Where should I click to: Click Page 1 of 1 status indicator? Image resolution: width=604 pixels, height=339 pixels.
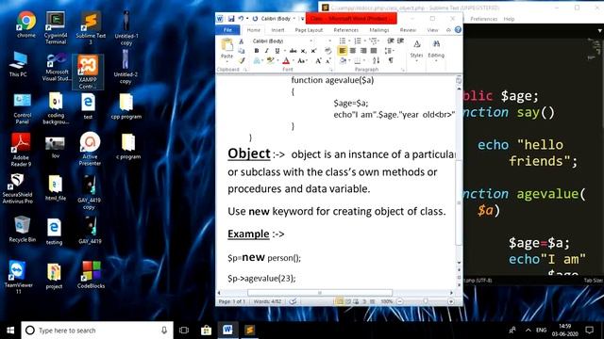231,301
